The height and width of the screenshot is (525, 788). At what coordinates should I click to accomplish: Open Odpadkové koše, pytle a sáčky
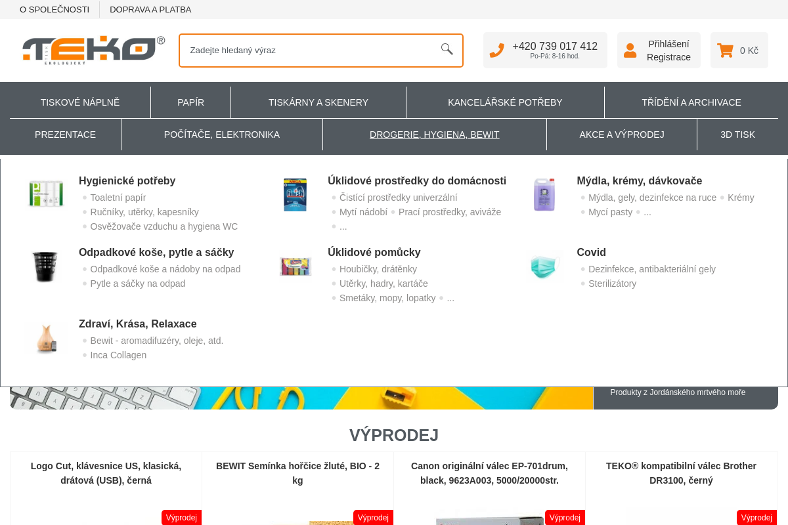(x=156, y=252)
